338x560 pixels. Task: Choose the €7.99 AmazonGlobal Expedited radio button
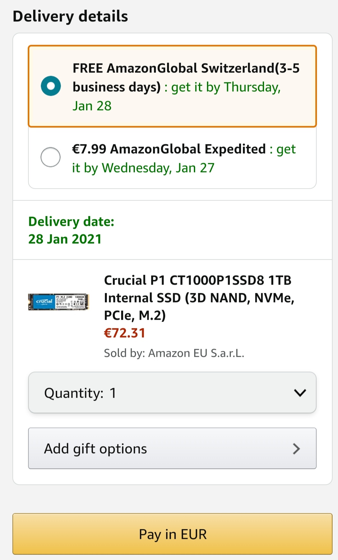point(50,157)
